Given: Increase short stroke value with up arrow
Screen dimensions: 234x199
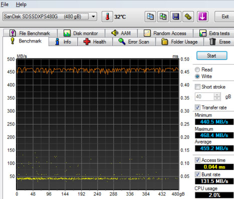Looking at the screenshot, I should 217,95.
